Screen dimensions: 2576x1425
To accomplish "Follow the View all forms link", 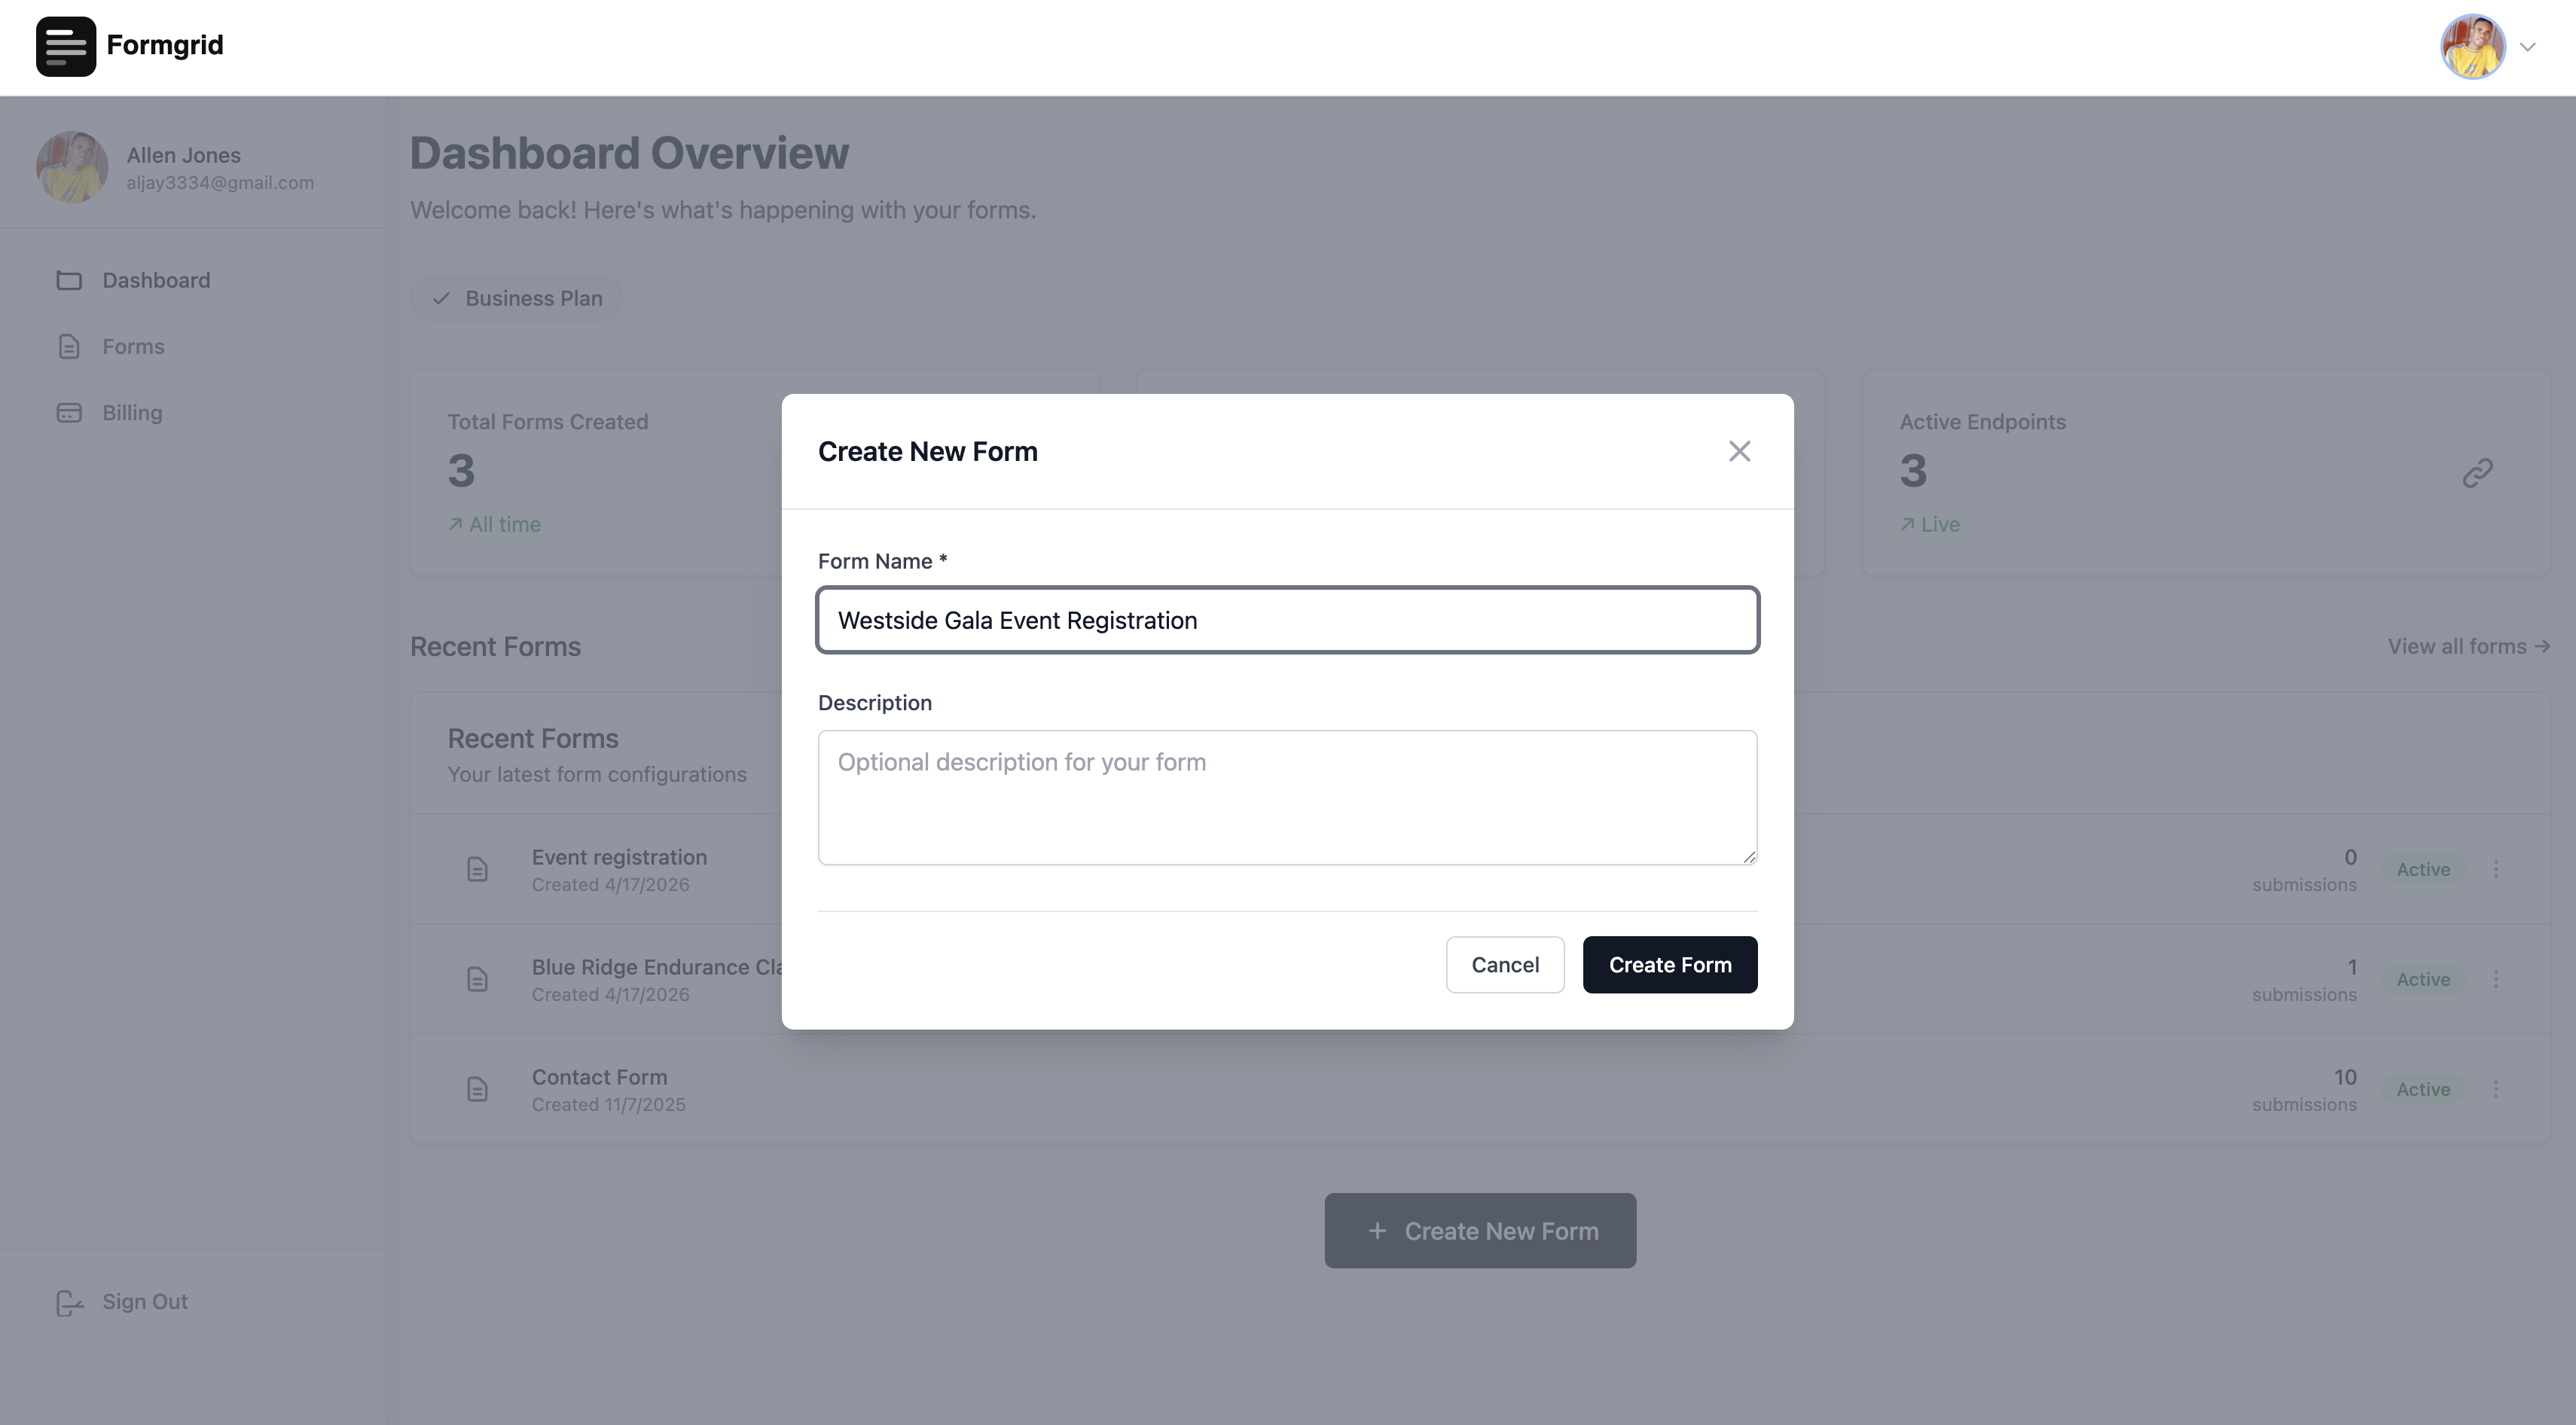I will point(2468,647).
